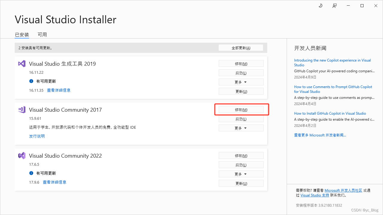Click the news date 2024年4月9日
The image size is (383, 215).
305,77
